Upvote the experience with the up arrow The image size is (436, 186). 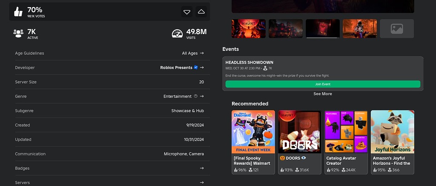(201, 11)
